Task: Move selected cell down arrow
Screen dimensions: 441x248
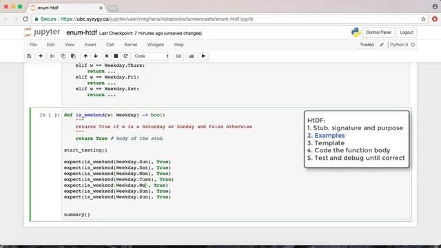Action: (96, 56)
